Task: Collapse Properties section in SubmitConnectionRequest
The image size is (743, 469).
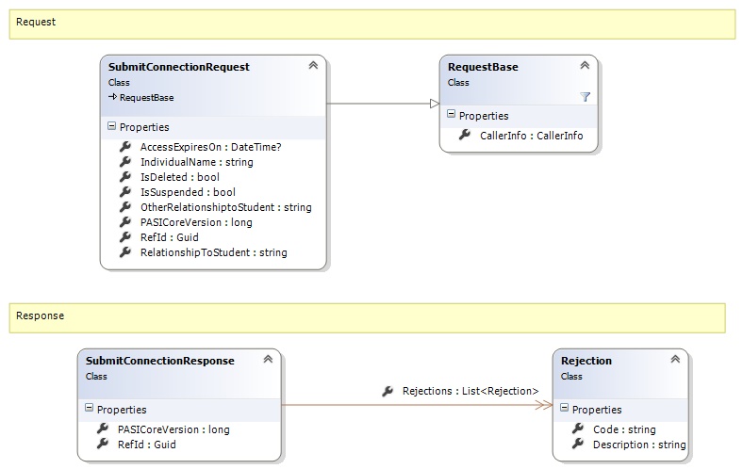Action: (112, 127)
